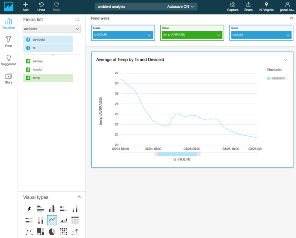
Task: Capture the analysis with the camera icon
Action: pyautogui.click(x=233, y=7)
